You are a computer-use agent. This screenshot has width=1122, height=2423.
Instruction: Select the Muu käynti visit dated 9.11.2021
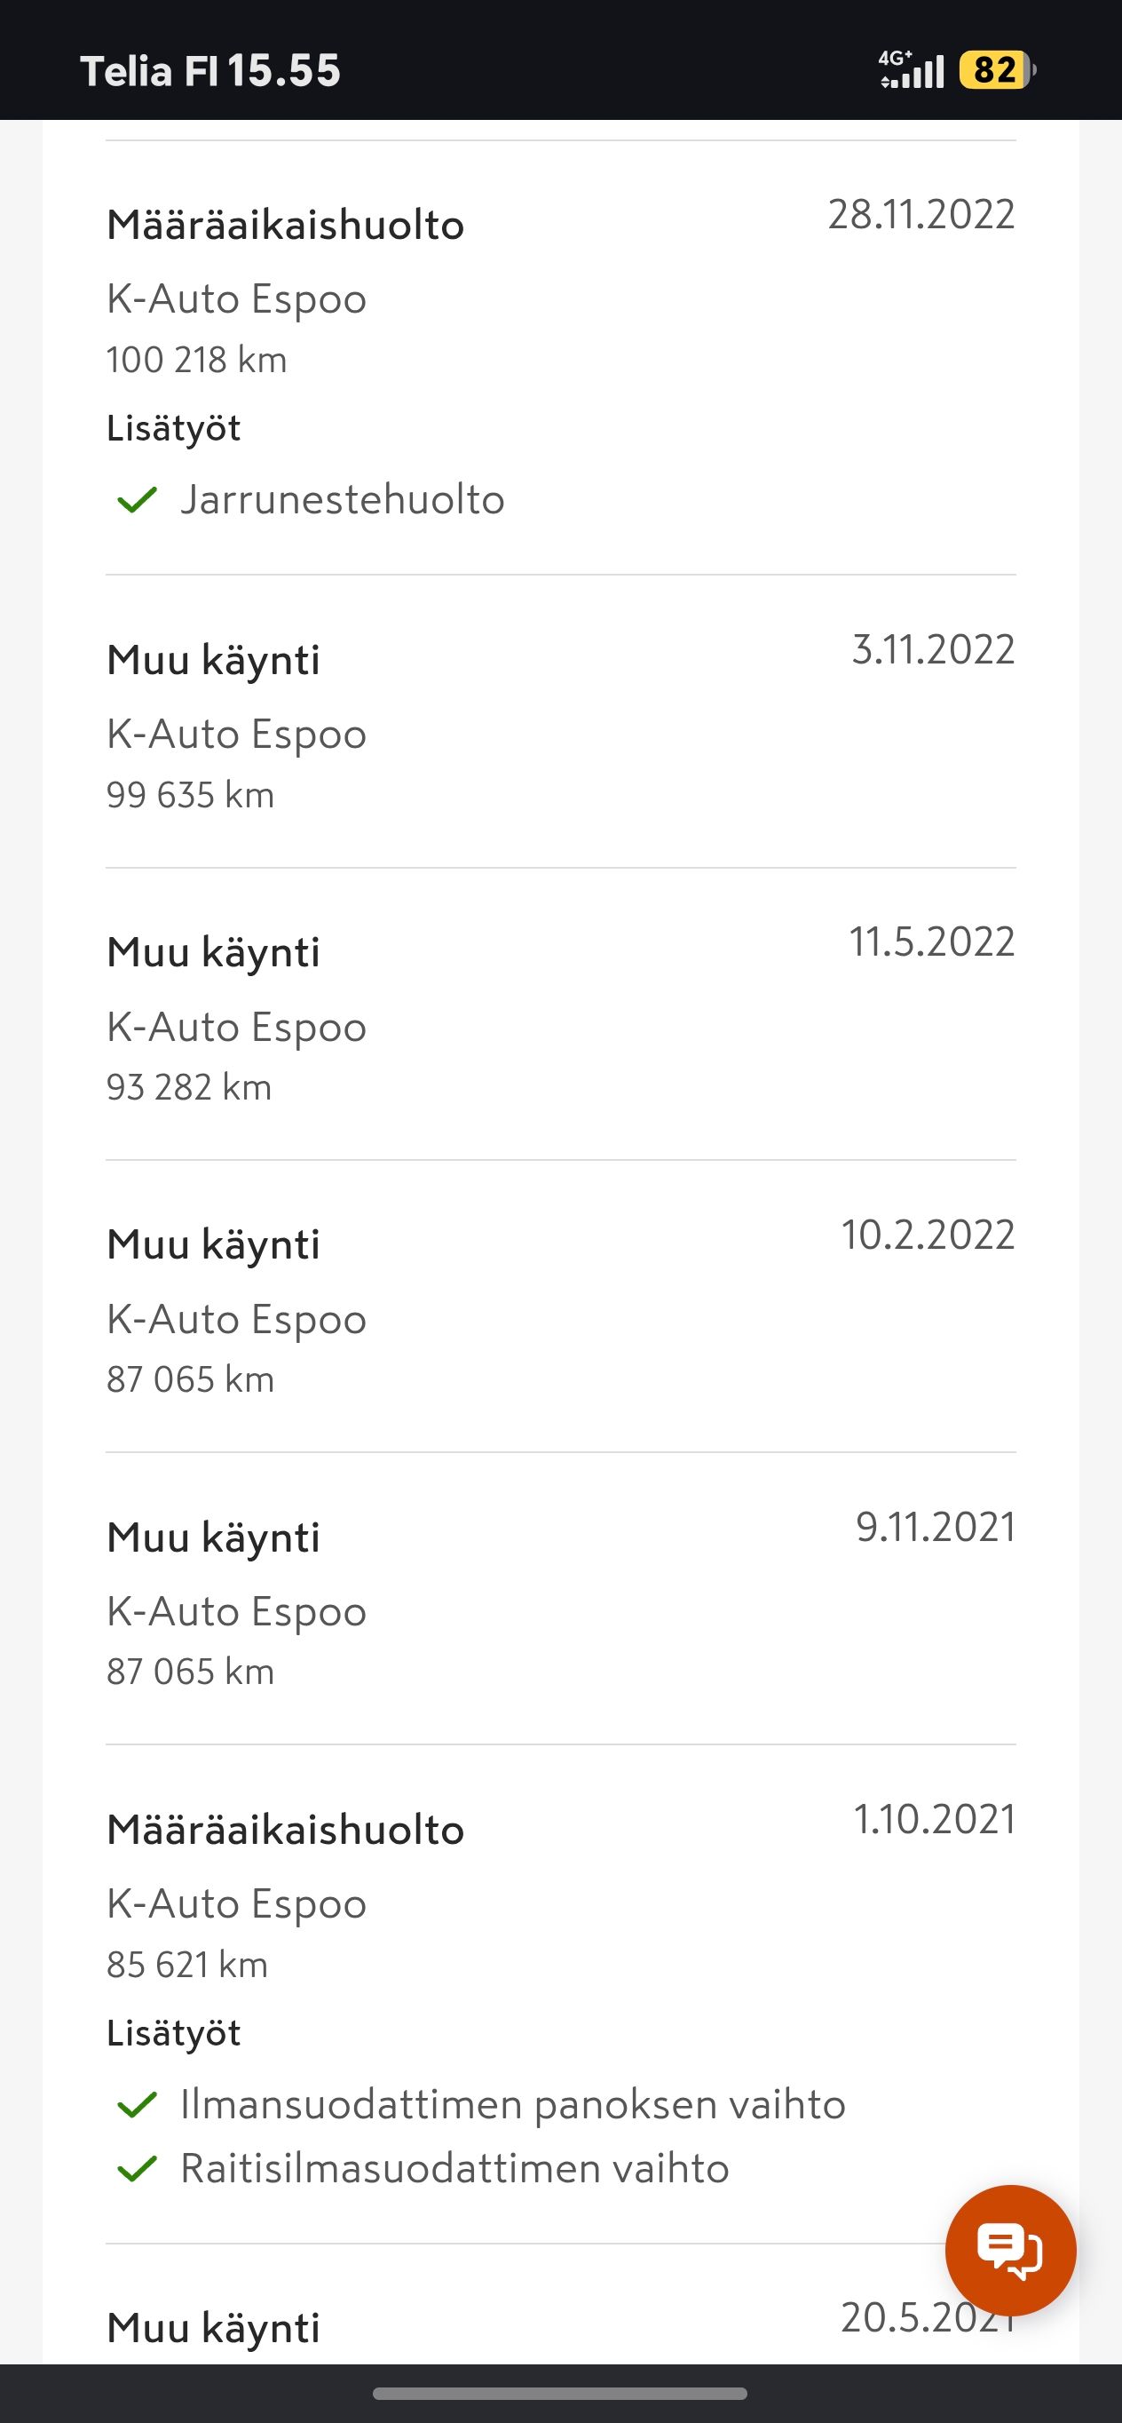pos(561,1599)
